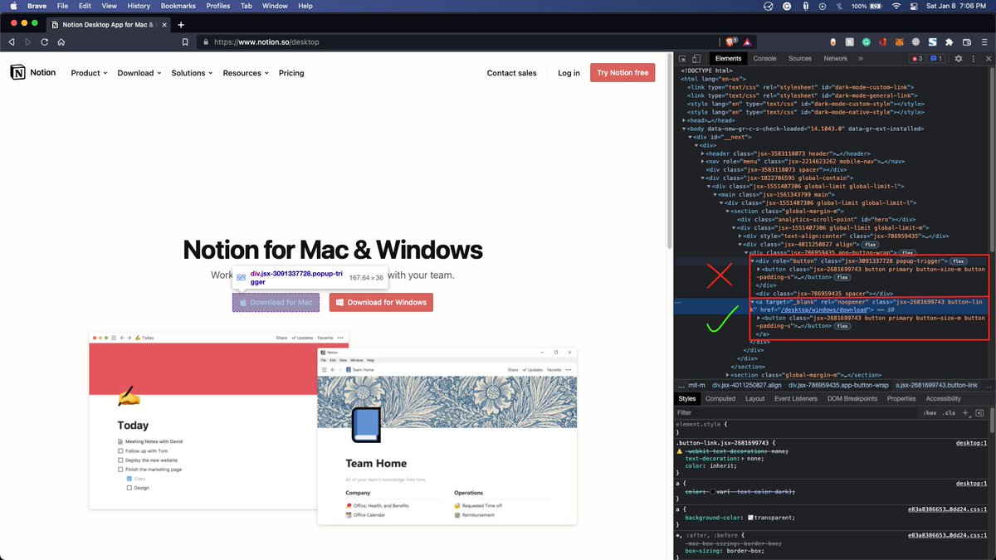This screenshot has height=560, width=996.
Task: Expand the head element node
Action: click(684, 120)
